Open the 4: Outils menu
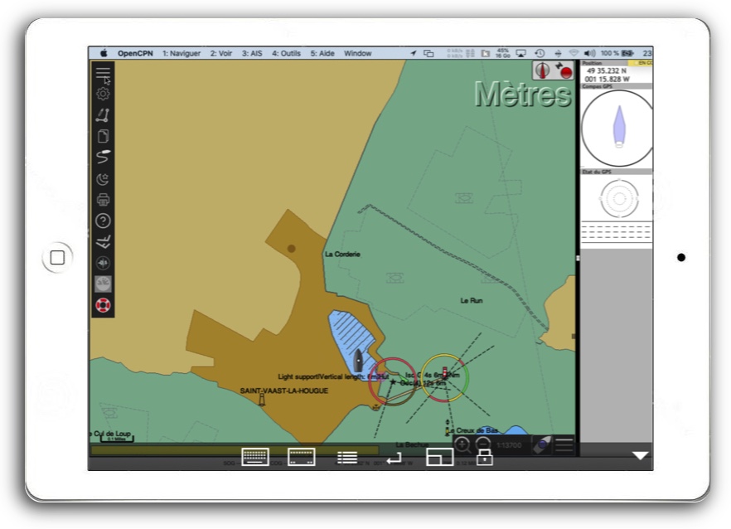Viewport: 731px width, 529px height. 286,53
